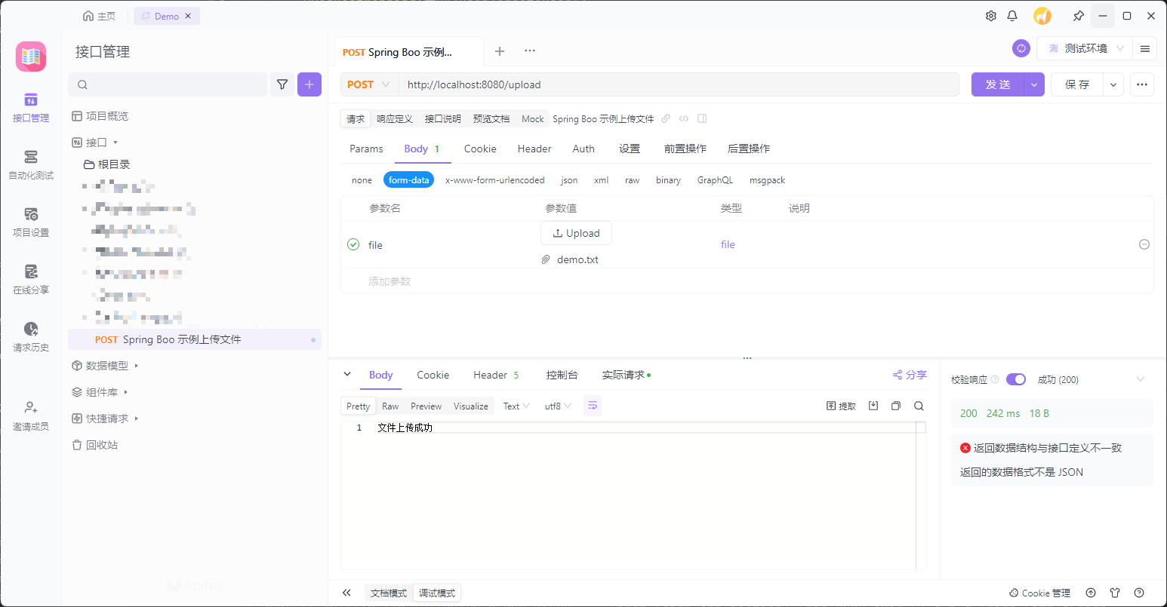Collapse the response panel chevron
Viewport: 1167px width, 607px height.
[347, 374]
